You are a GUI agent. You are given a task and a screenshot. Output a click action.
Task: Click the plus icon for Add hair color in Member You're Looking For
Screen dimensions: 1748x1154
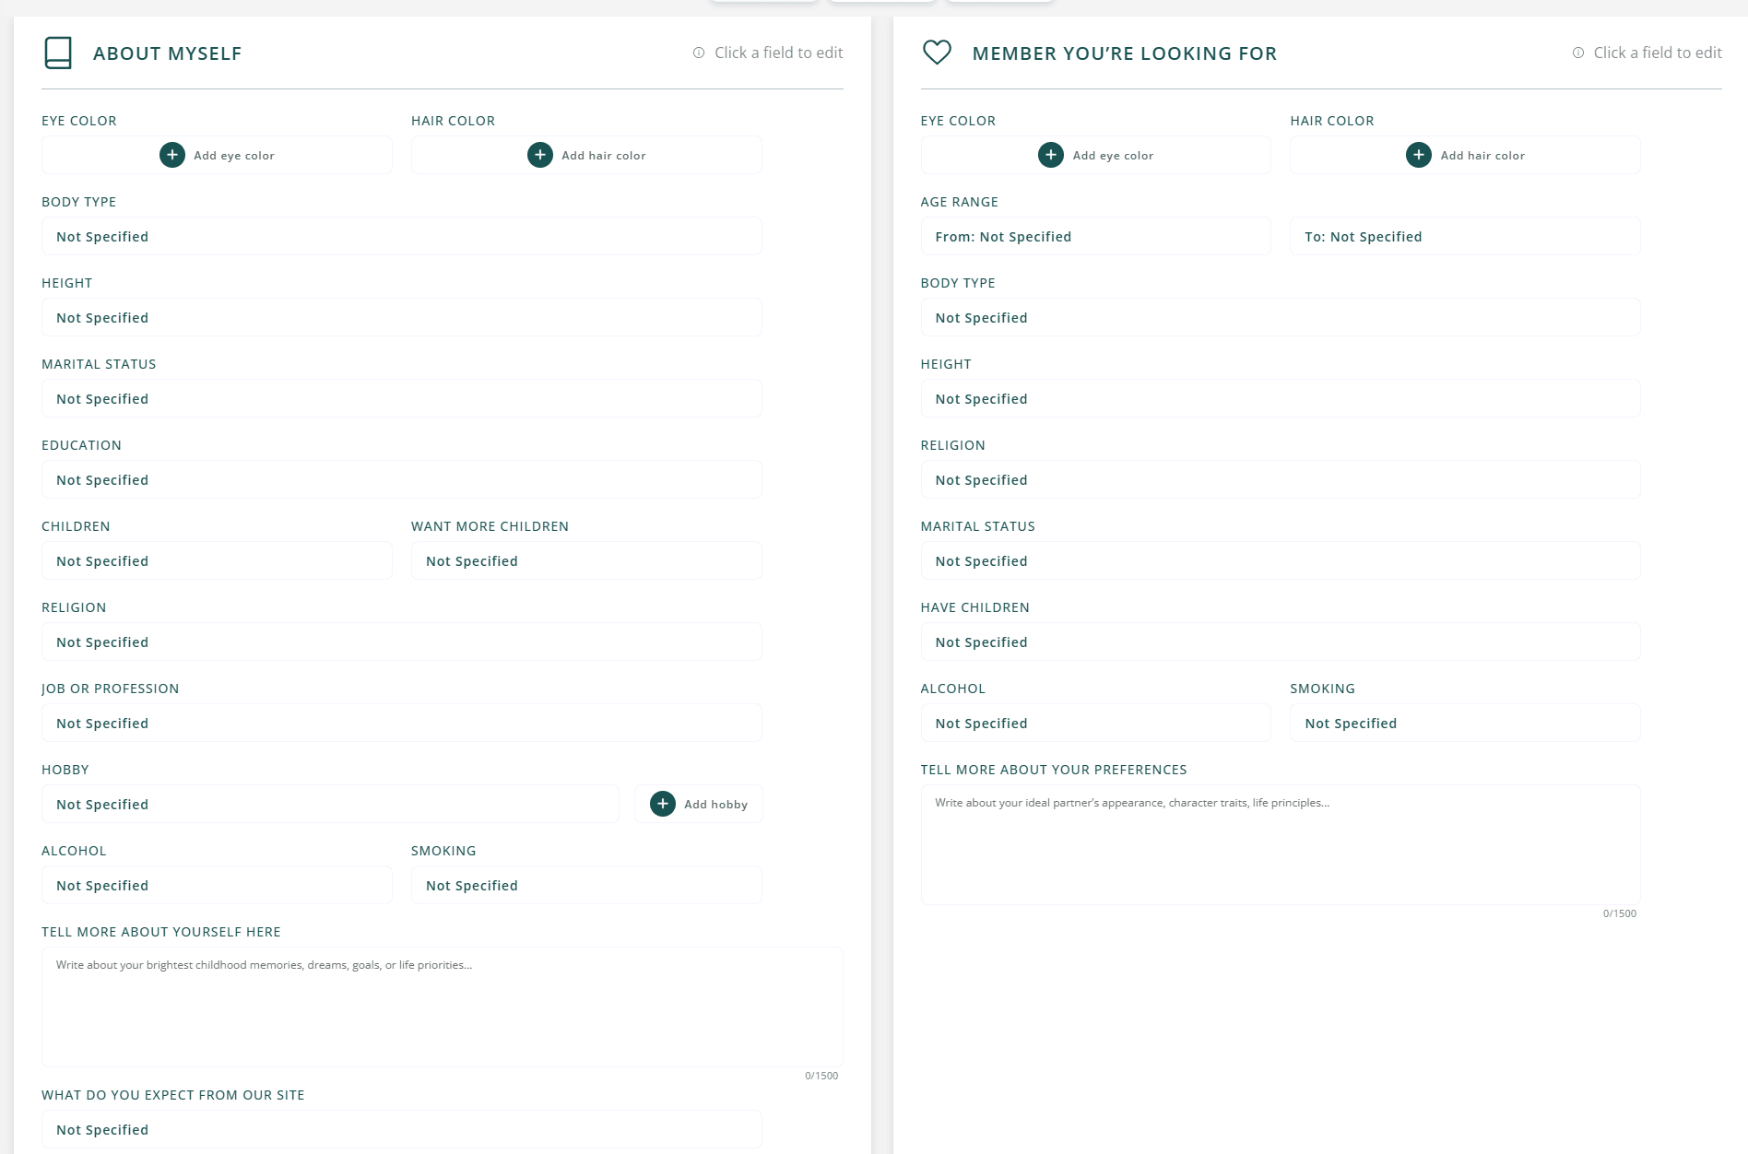pos(1419,155)
